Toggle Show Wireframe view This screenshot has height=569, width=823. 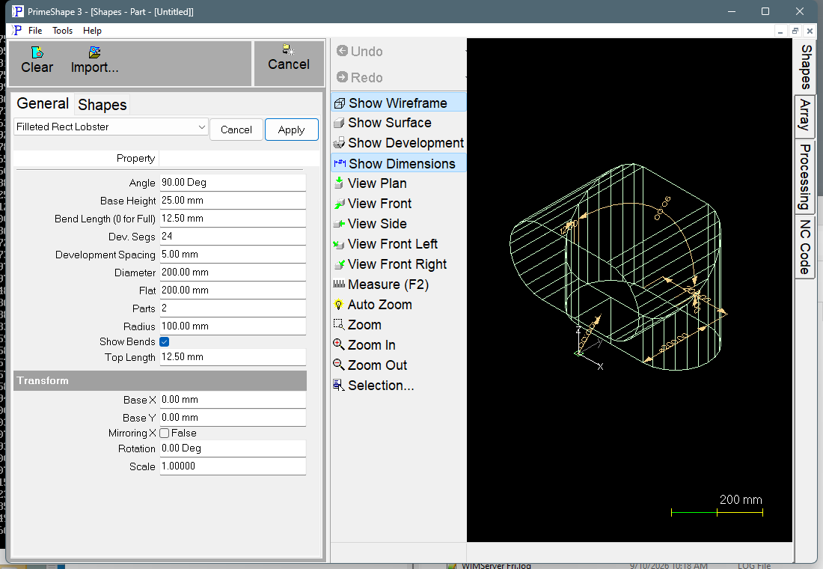pyautogui.click(x=398, y=103)
